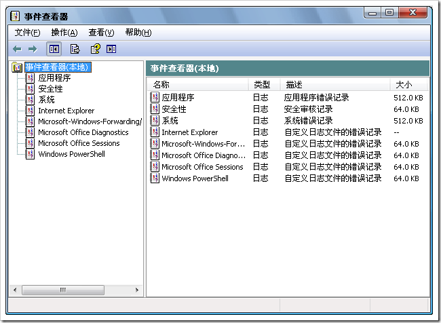The height and width of the screenshot is (323, 441).
Task: Select 事件查看器(本地) root tree node
Action: [x=58, y=67]
